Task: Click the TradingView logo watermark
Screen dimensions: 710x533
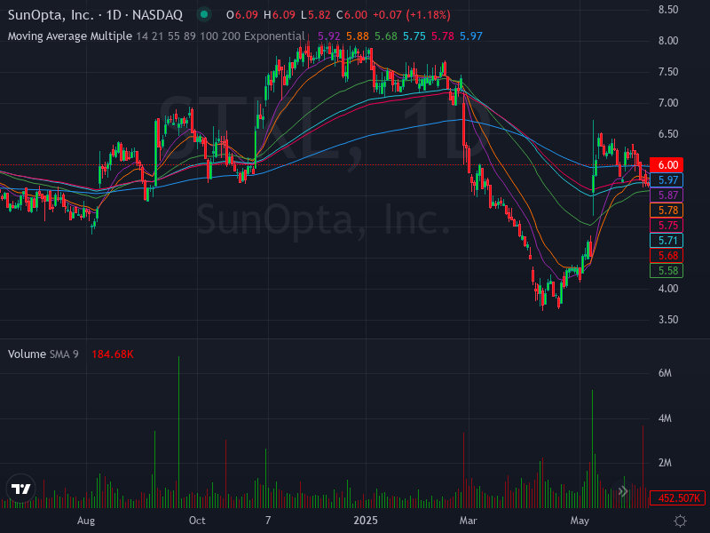Action: [22, 487]
